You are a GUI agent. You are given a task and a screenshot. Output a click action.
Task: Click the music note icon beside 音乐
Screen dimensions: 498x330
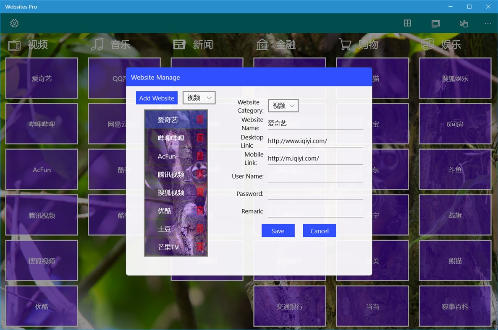pos(97,44)
